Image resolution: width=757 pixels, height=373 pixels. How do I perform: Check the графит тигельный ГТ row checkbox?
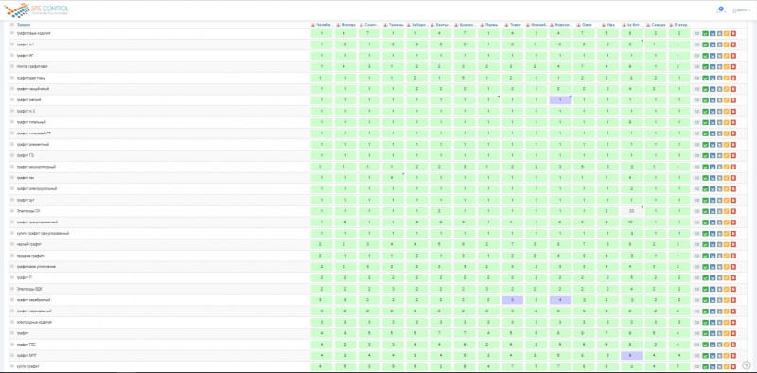pos(12,133)
